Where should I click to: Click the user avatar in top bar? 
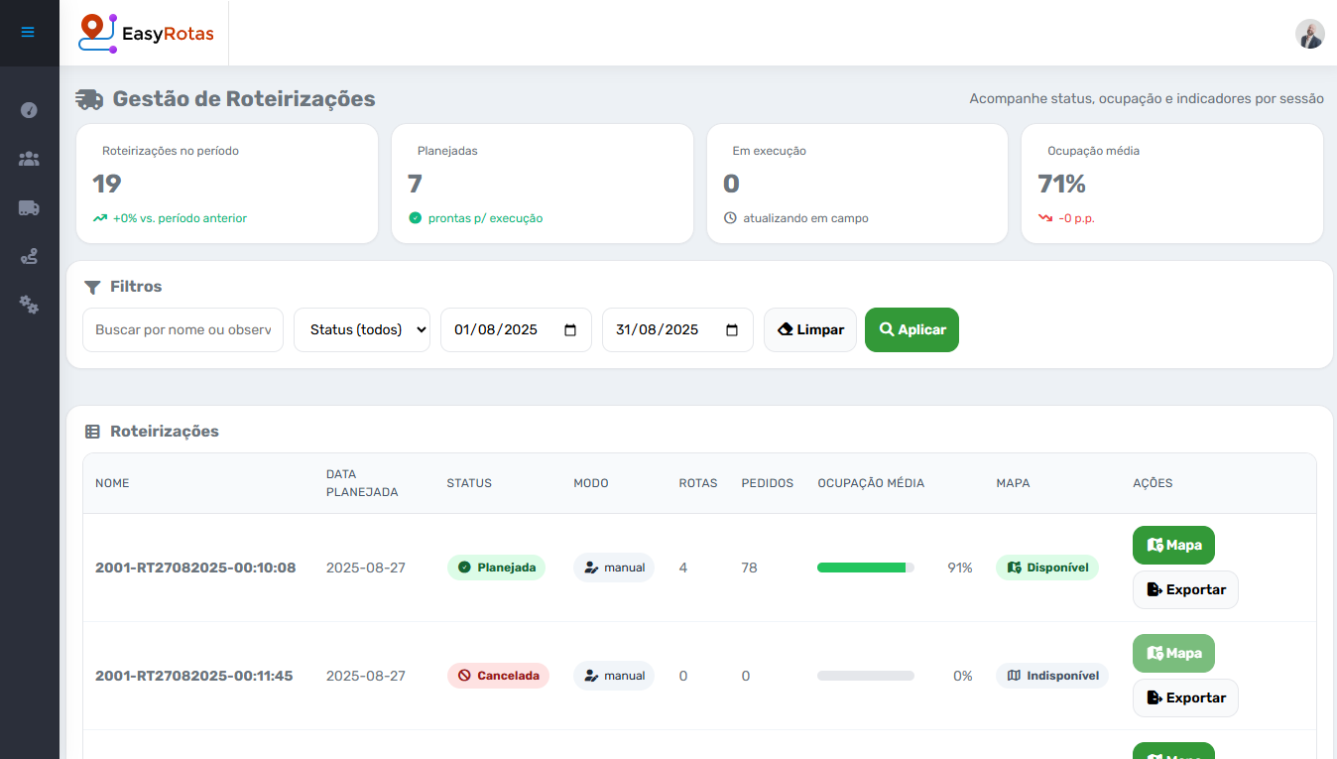[x=1309, y=34]
